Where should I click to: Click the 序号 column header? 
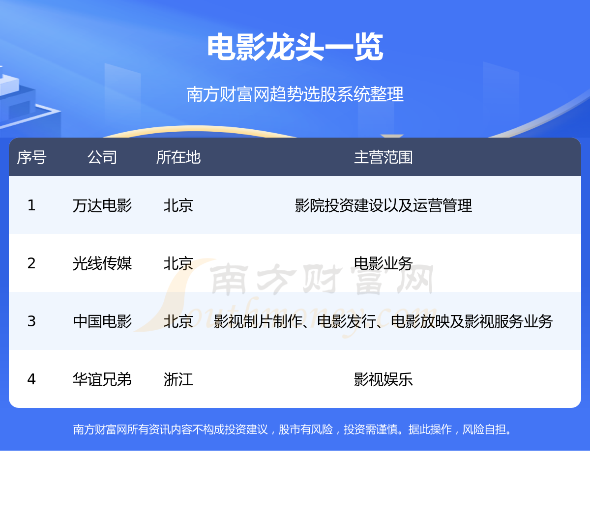point(31,157)
